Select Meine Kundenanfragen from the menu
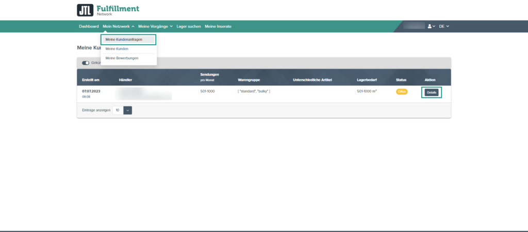Image resolution: width=528 pixels, height=232 pixels. pyautogui.click(x=124, y=40)
